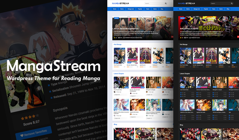Open Haikyuu cover in light Hot Manga

pyautogui.click(x=158, y=56)
